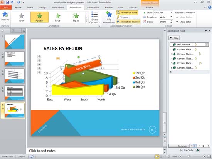Open PowerPoint Help question mark icon
The width and height of the screenshot is (212, 159).
(210, 7)
